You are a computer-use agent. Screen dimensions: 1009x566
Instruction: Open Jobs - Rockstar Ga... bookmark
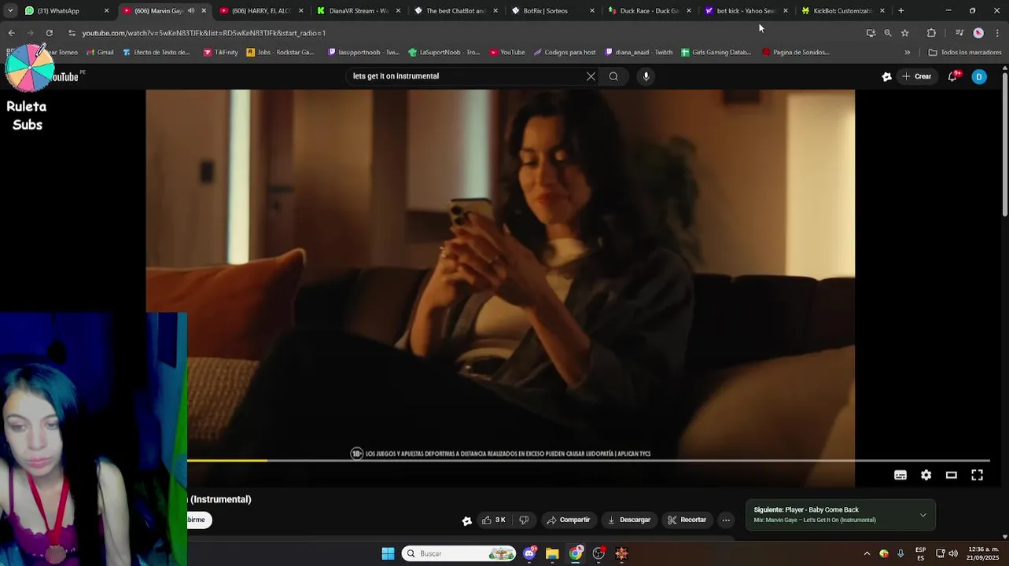click(280, 53)
